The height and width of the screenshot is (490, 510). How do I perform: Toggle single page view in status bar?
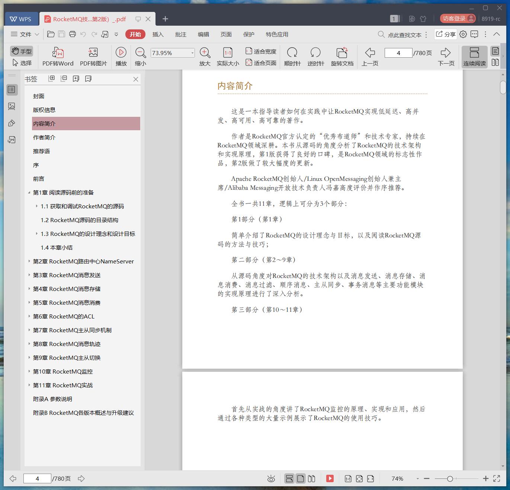(301, 478)
